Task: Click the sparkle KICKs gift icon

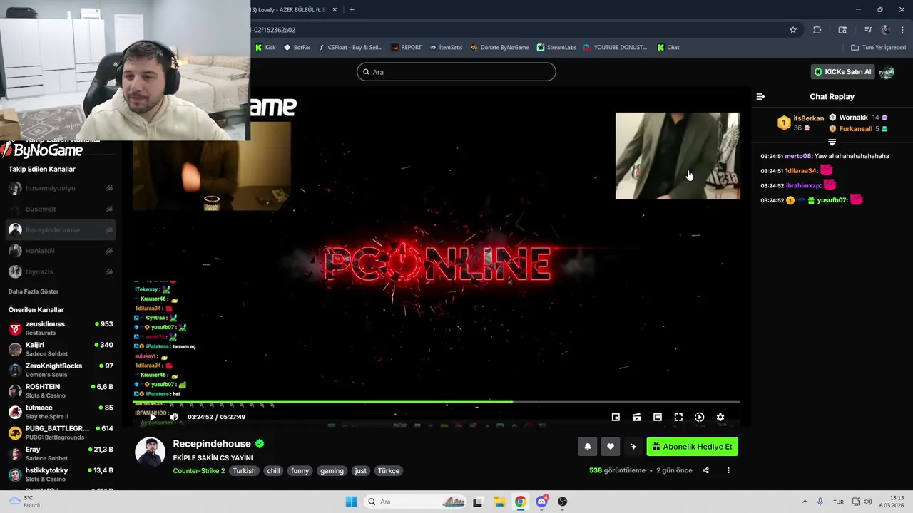Action: [x=633, y=447]
